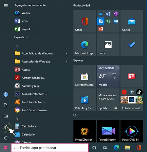This screenshot has width=147, height=152.
Task: Open Excel in Office folder tile
Action: pyautogui.click(x=108, y=21)
